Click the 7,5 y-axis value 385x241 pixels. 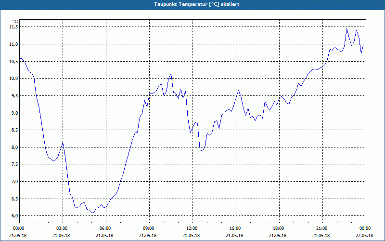(14, 164)
